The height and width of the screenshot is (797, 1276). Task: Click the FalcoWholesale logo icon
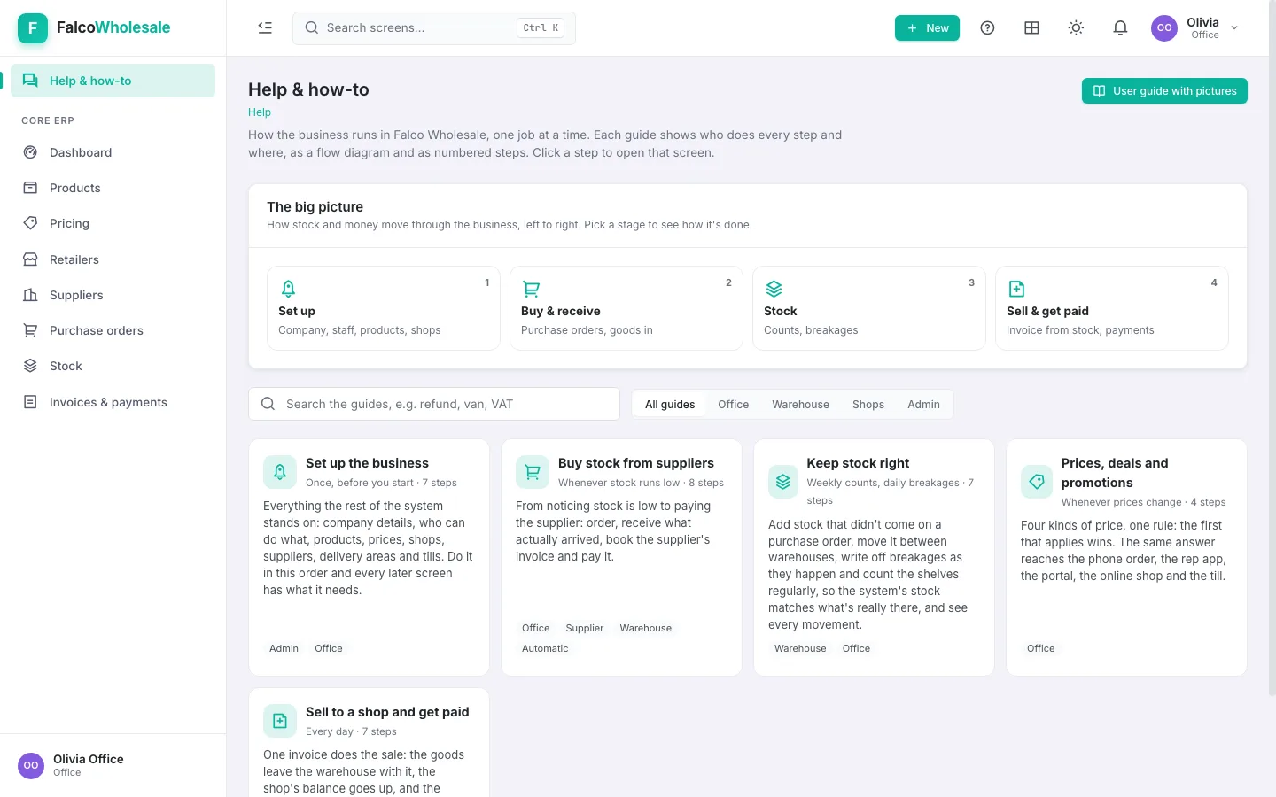coord(33,27)
